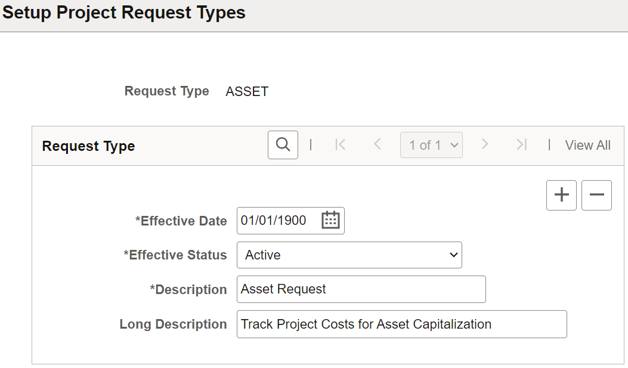Click the Request Type section header
The width and height of the screenshot is (628, 368).
click(88, 145)
